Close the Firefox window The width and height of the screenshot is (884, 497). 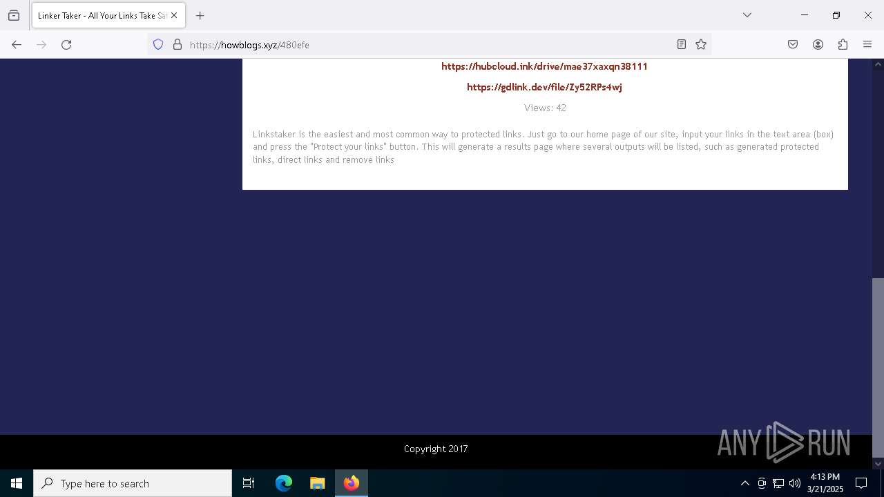click(867, 15)
